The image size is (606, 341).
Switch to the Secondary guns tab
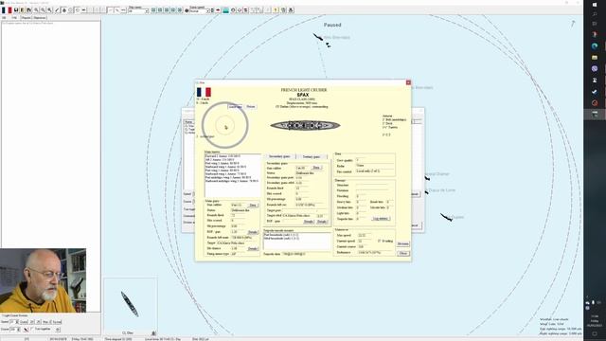coord(279,156)
